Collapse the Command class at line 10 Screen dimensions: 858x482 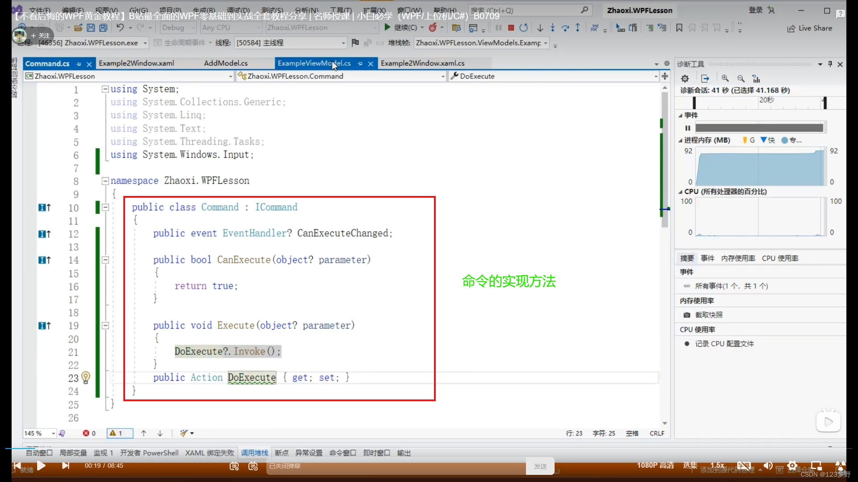pyautogui.click(x=105, y=207)
